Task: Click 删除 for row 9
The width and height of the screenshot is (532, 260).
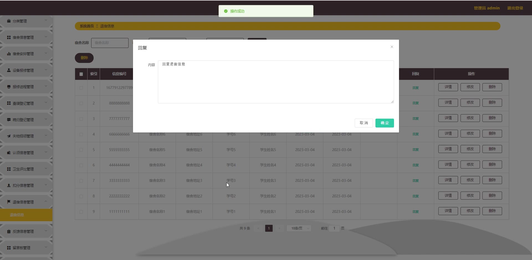Action: pos(492,211)
